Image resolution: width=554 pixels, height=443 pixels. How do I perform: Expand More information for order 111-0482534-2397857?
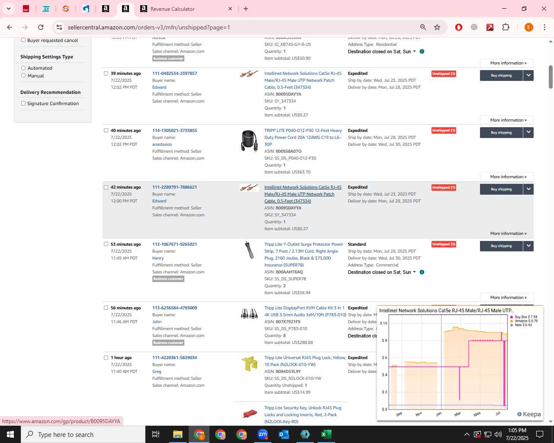[x=507, y=120]
